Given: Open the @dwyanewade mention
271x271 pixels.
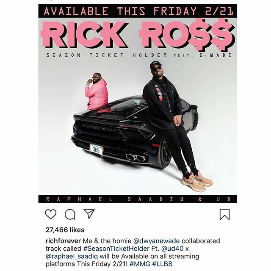Looking at the screenshot, I should pyautogui.click(x=156, y=241).
